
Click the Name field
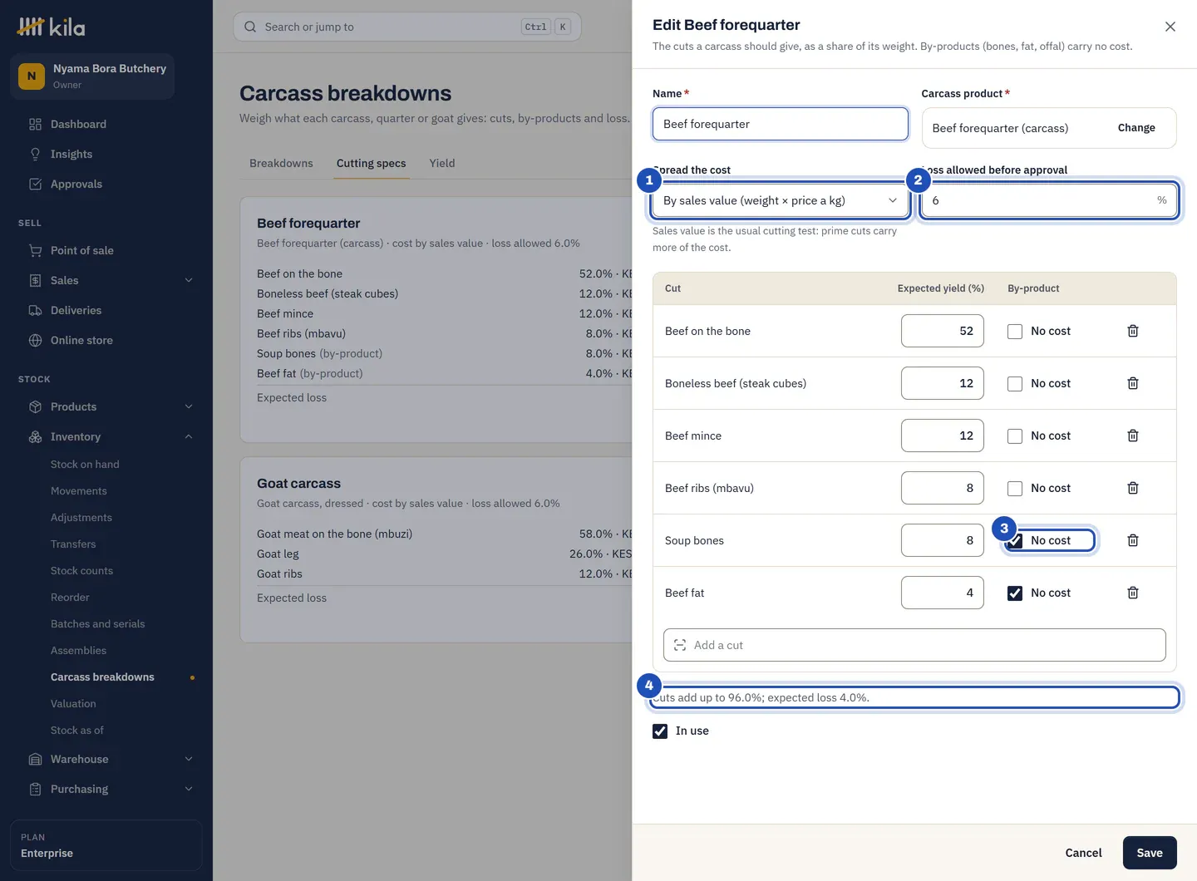[780, 124]
